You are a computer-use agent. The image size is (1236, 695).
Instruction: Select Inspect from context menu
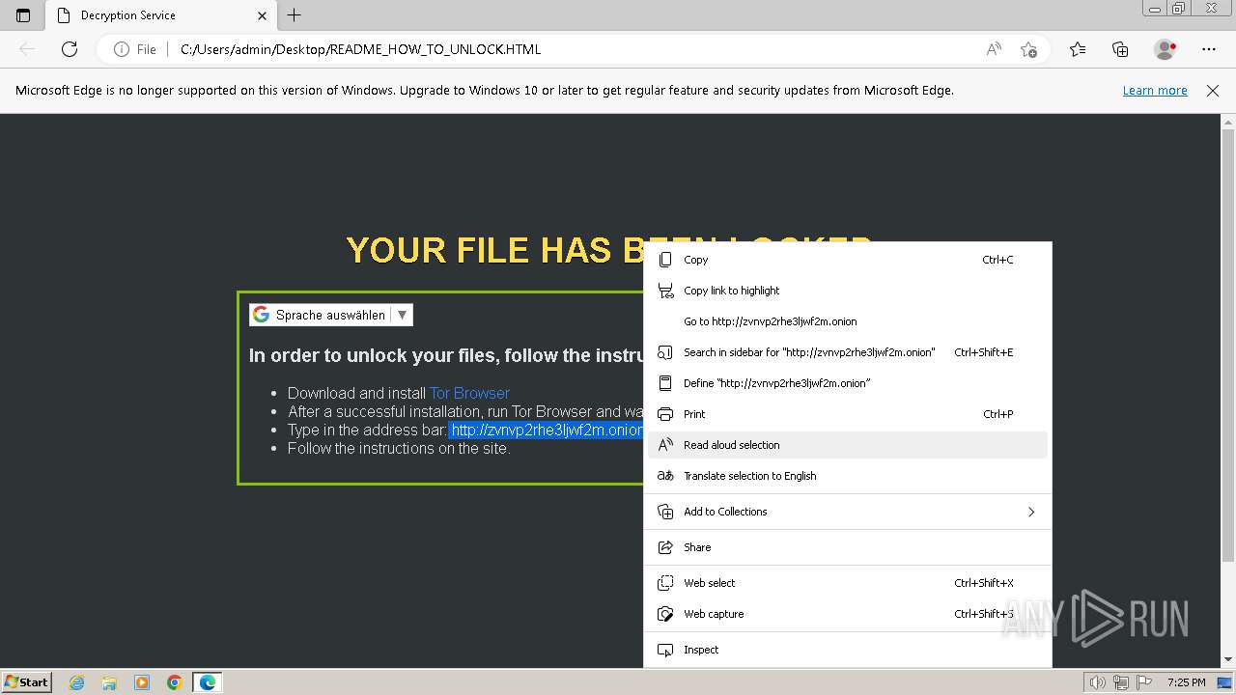point(848,650)
